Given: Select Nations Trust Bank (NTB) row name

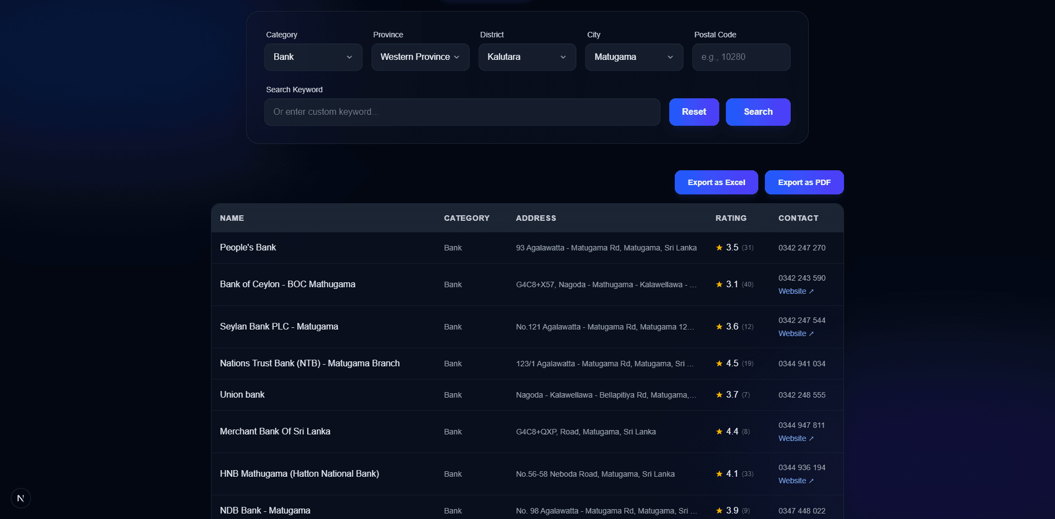Looking at the screenshot, I should pos(310,364).
